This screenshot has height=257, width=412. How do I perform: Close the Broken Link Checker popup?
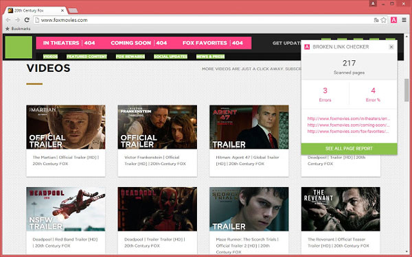pyautogui.click(x=391, y=47)
